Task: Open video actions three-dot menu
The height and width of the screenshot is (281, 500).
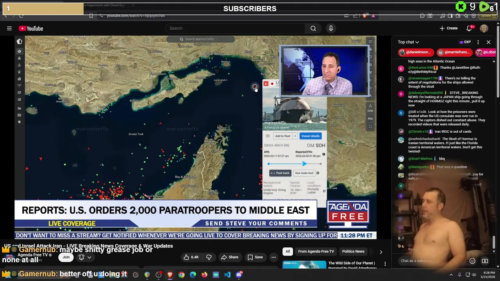Action: [x=273, y=257]
